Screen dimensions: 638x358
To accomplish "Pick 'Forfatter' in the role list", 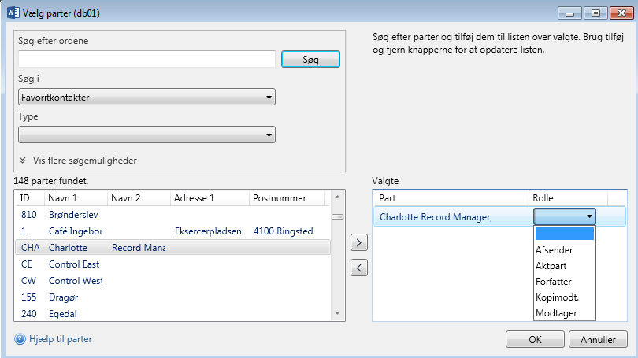I will click(553, 282).
